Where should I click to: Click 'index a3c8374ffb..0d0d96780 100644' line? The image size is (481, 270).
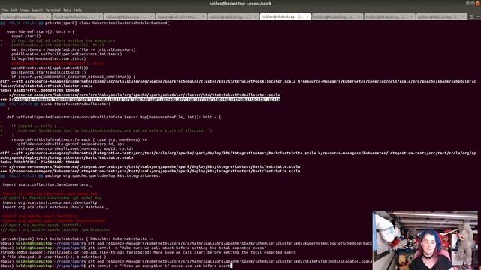click(40, 90)
